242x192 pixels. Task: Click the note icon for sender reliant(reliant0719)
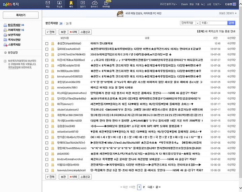tap(53, 132)
